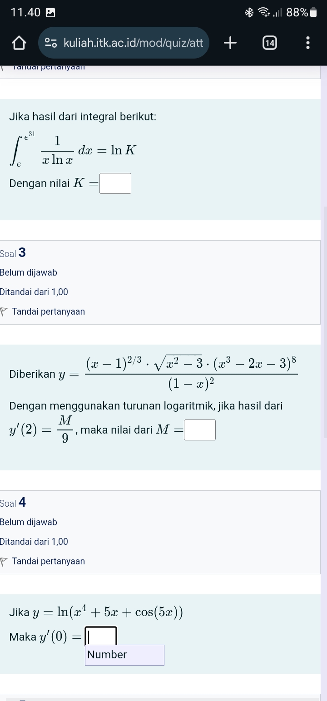Click the answer box for nilai M

click(x=200, y=429)
